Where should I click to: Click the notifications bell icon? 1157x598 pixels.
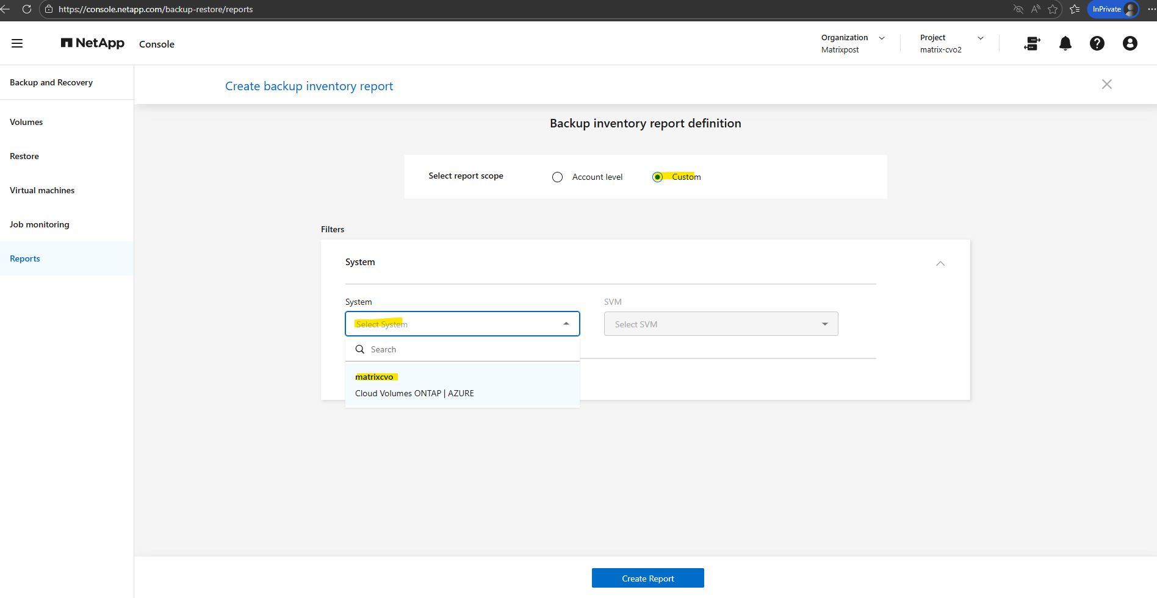[1065, 43]
